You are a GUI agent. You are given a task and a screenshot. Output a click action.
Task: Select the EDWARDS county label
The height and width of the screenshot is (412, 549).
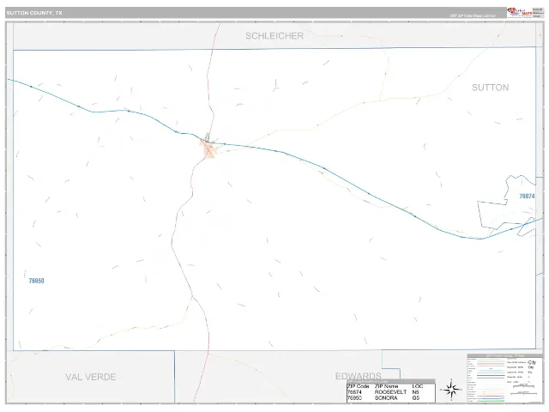359,376
